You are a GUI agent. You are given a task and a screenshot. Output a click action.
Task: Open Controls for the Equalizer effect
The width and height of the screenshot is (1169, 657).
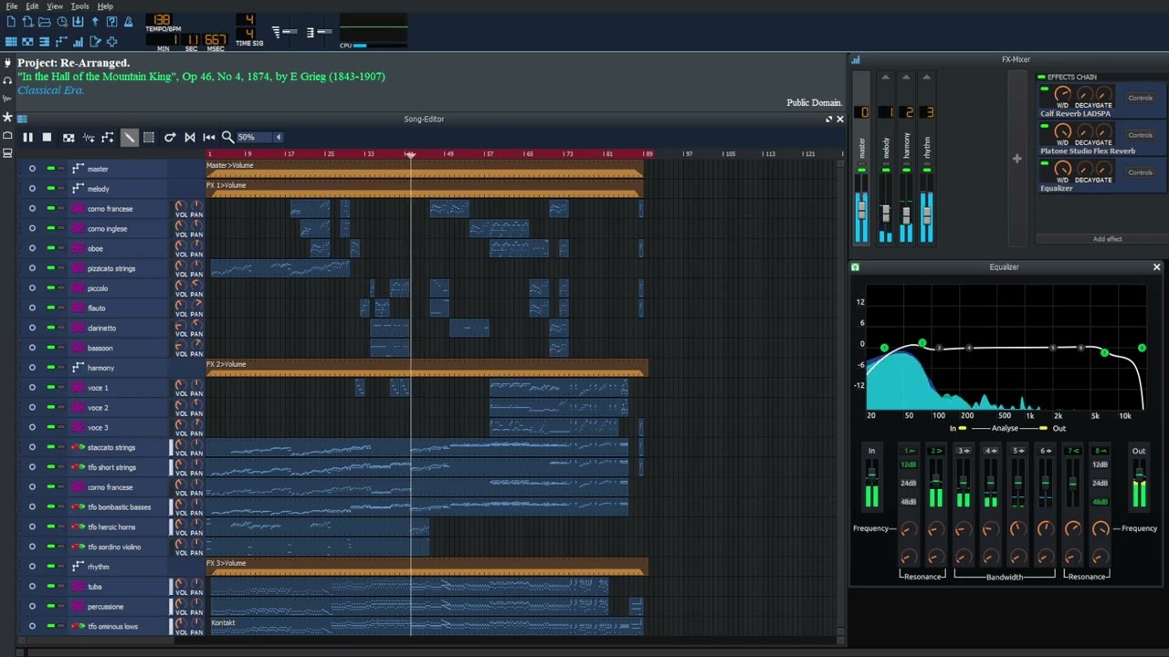(1140, 172)
